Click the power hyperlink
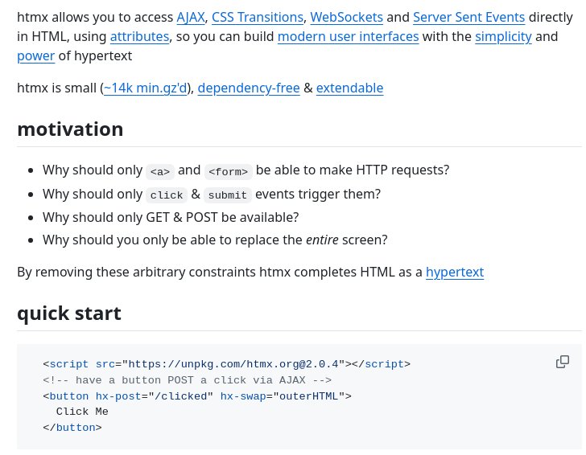586x455 pixels. [x=35, y=55]
